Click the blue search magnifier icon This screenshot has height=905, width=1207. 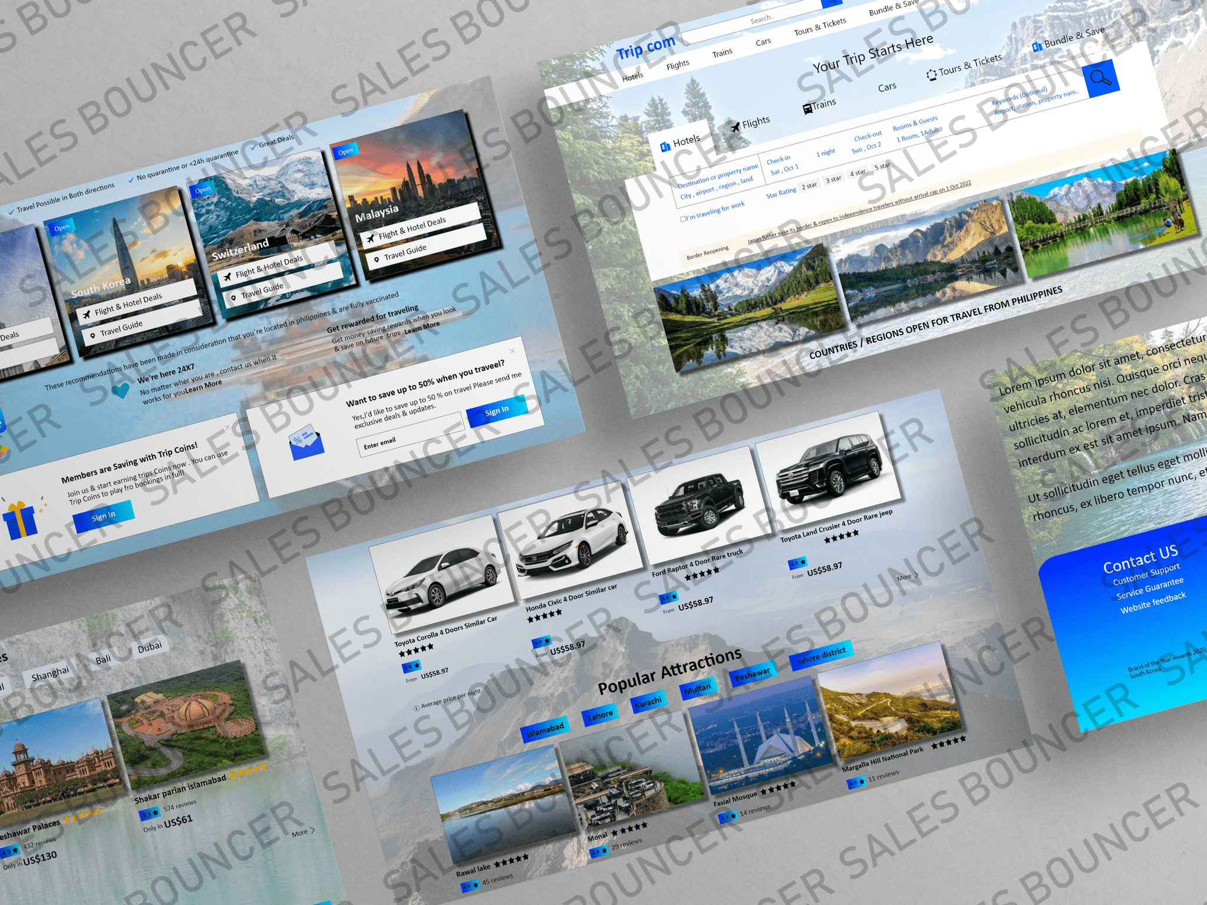[1100, 78]
